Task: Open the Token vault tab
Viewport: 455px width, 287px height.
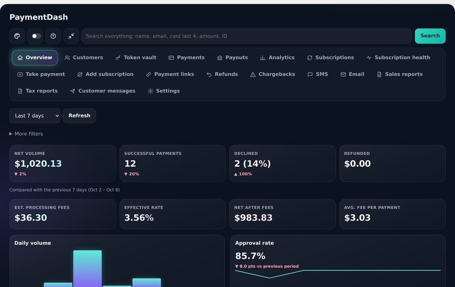Action: point(136,58)
